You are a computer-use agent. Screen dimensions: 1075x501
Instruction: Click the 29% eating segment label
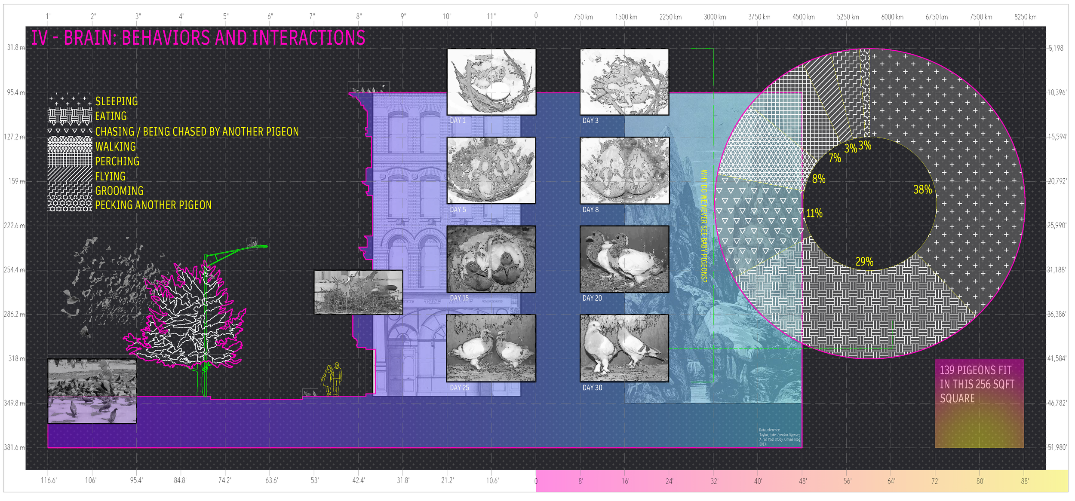(x=864, y=262)
